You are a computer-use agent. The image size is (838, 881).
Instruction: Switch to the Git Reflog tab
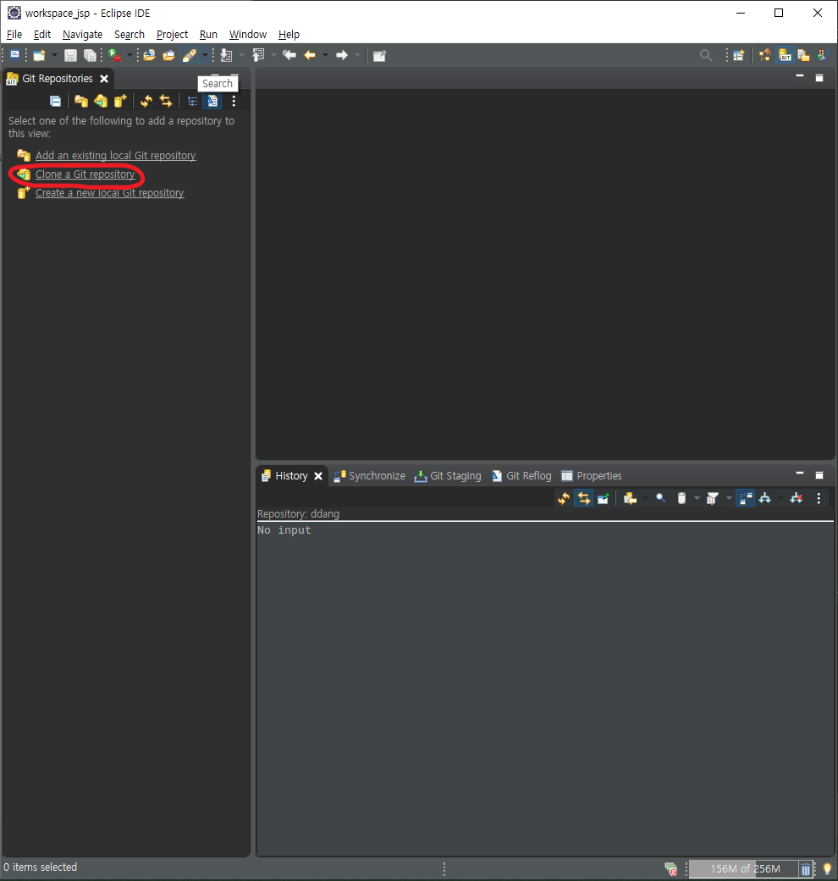(521, 476)
